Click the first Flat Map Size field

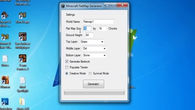(x=87, y=28)
